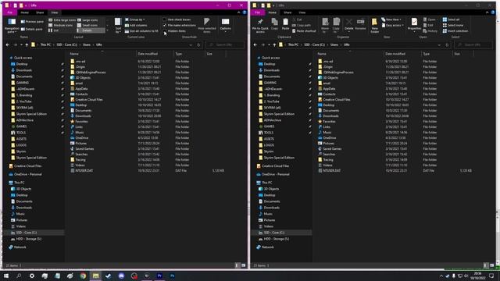Viewport: 500px width, 281px height.
Task: Switch to Share tab in left window
Action: click(40, 12)
